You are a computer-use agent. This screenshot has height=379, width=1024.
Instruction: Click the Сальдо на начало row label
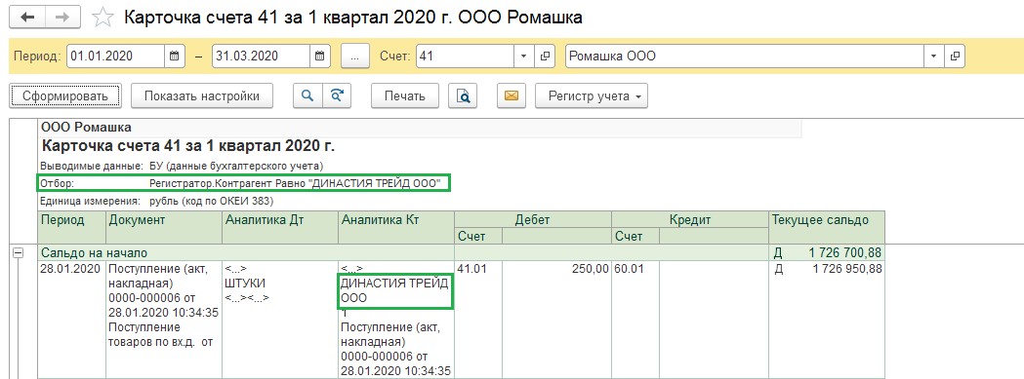coord(95,252)
